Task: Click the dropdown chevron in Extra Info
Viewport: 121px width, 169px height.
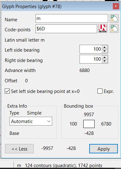Action: click(49, 121)
